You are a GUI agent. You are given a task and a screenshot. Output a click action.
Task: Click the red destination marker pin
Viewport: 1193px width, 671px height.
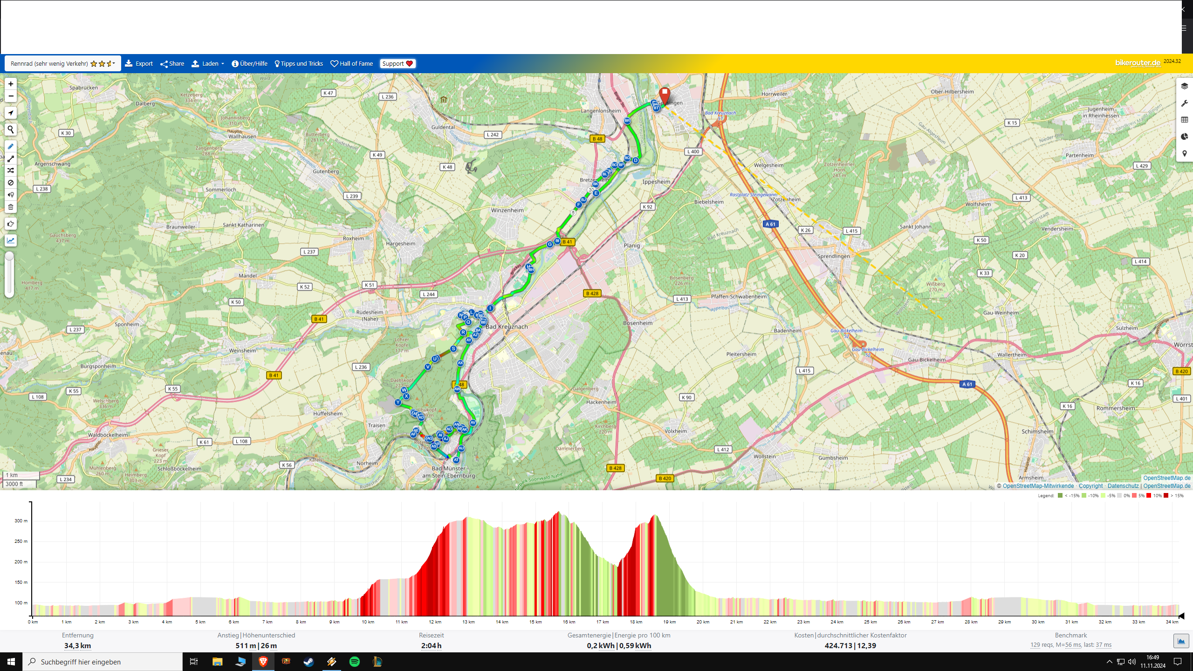pyautogui.click(x=665, y=95)
